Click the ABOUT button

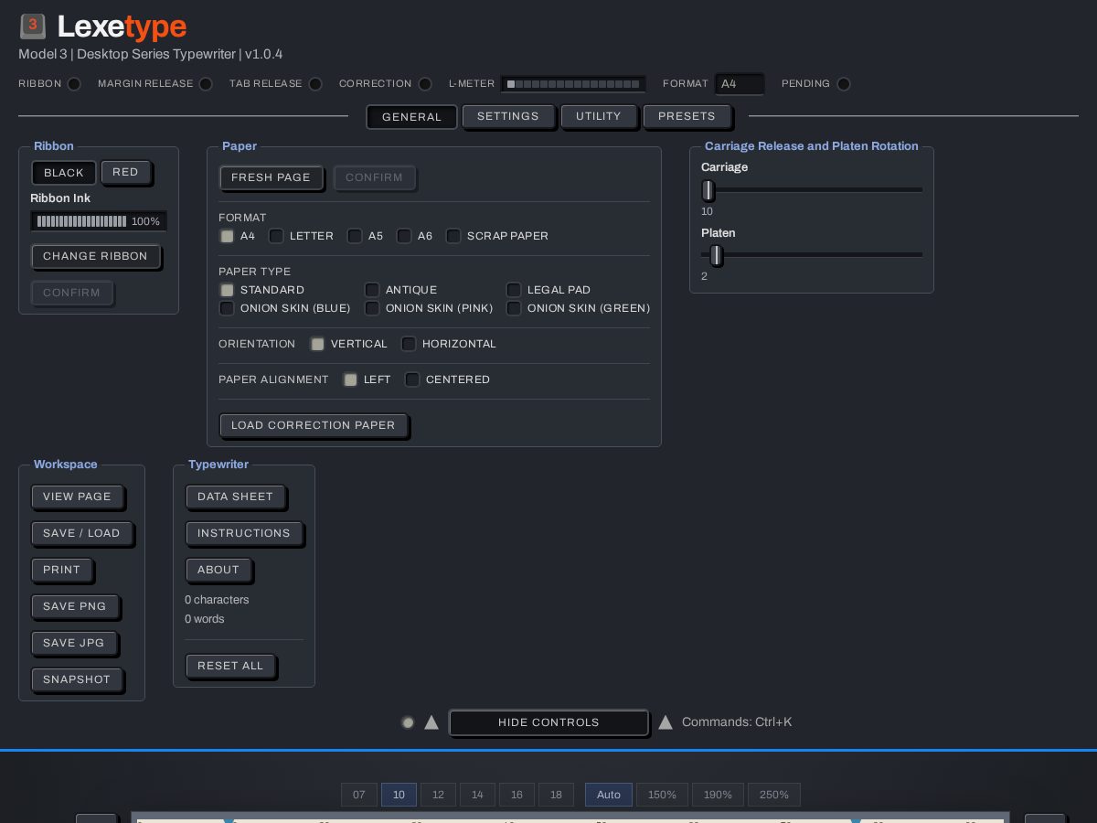(218, 570)
